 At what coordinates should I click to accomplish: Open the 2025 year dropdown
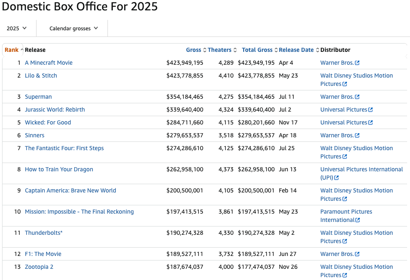17,28
